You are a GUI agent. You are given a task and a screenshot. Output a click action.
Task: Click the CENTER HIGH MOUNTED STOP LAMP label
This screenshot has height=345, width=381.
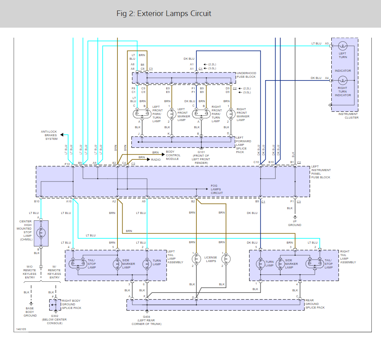coord(24,230)
